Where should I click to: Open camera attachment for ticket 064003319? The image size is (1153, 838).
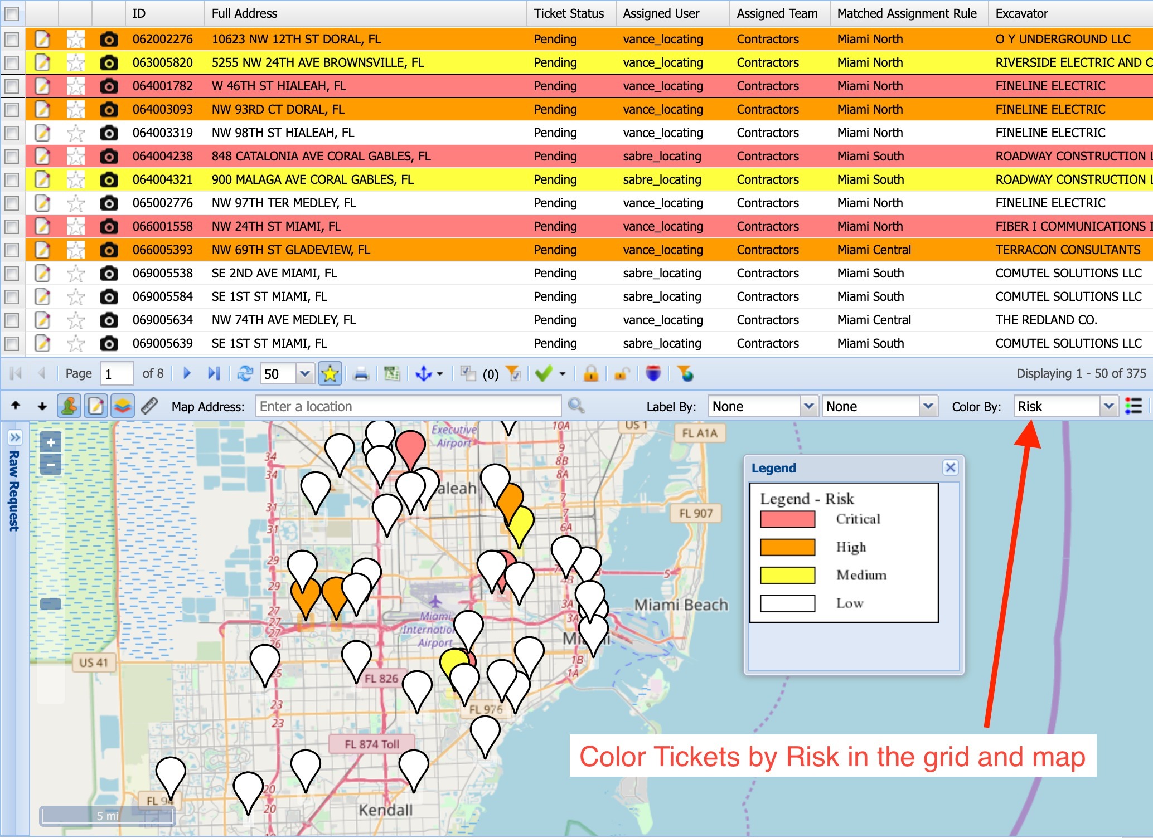pyautogui.click(x=109, y=133)
